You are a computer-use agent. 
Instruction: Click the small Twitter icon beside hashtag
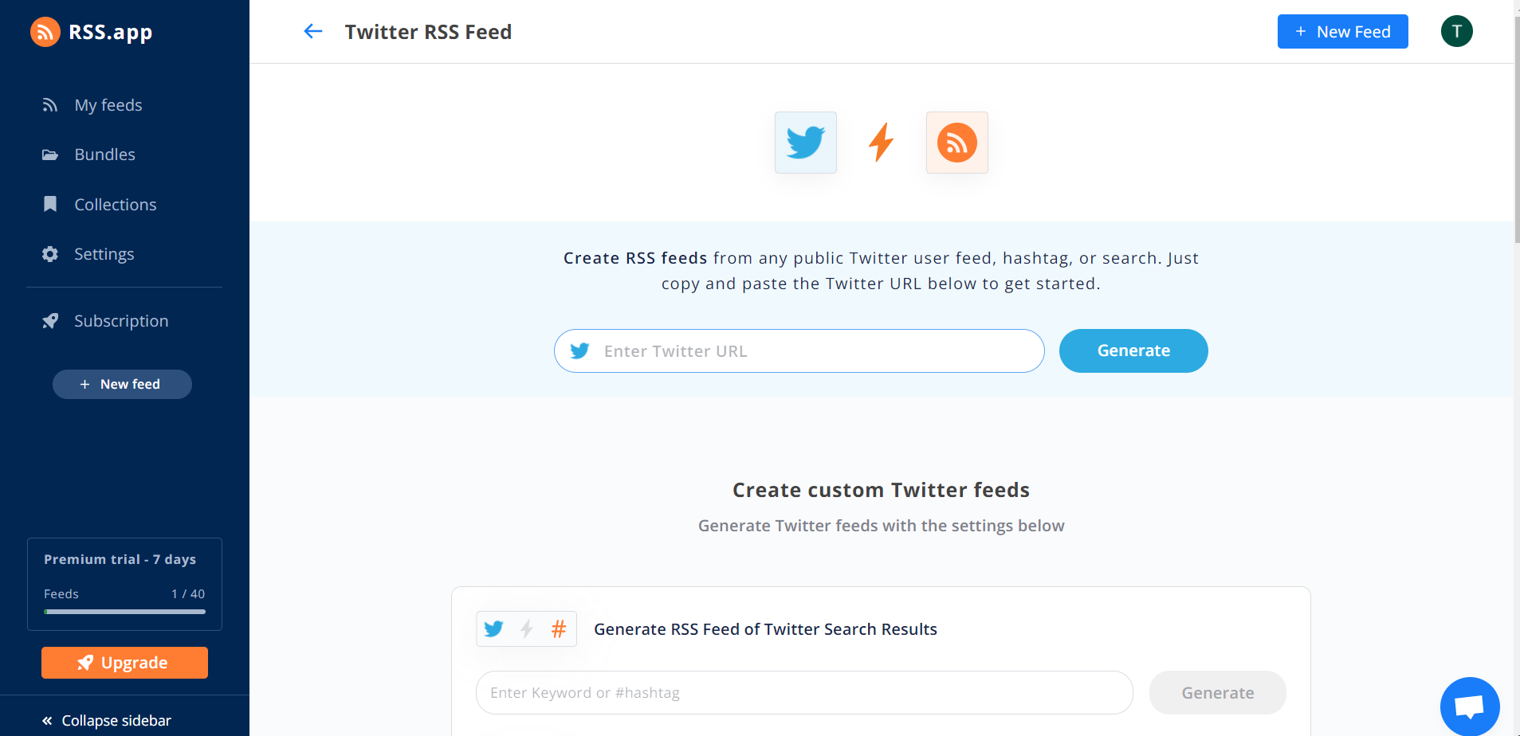tap(493, 629)
